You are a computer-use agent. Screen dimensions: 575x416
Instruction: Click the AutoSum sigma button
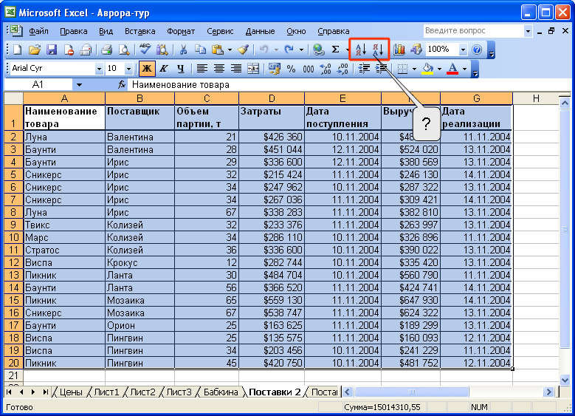coord(335,50)
